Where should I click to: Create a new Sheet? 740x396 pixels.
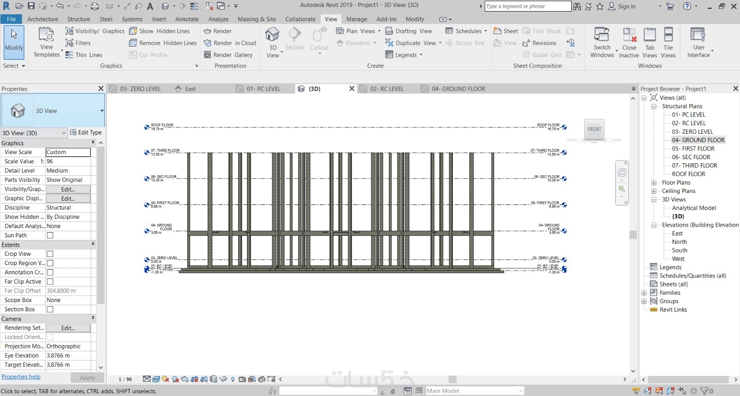pos(506,31)
